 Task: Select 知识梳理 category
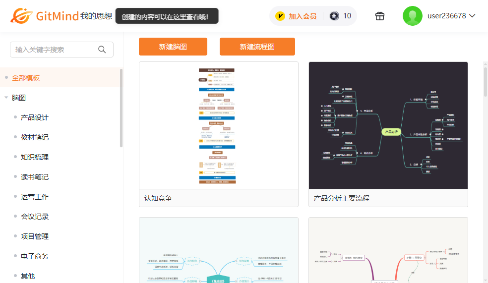(x=35, y=158)
